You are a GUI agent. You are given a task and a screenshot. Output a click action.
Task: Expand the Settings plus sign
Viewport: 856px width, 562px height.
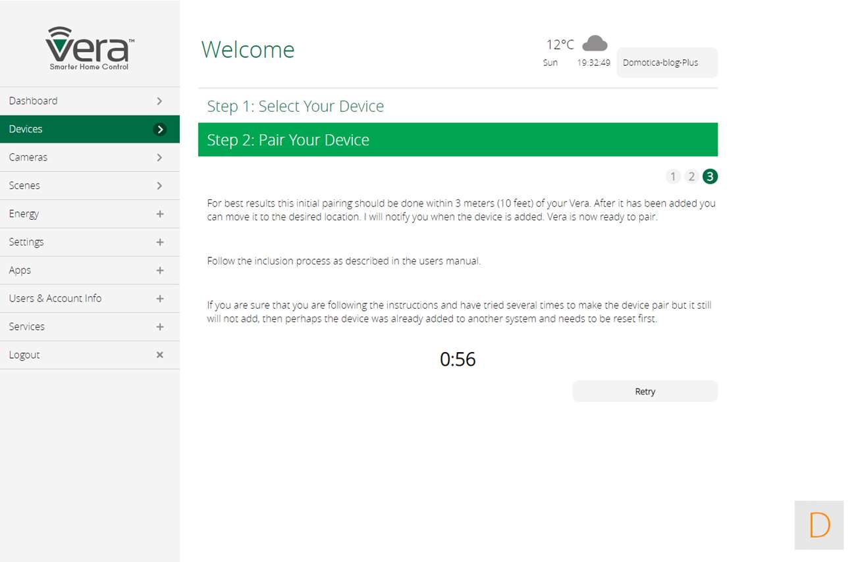pyautogui.click(x=159, y=242)
